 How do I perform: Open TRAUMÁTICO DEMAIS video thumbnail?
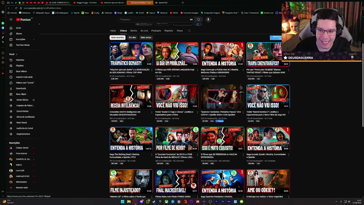coord(131,54)
